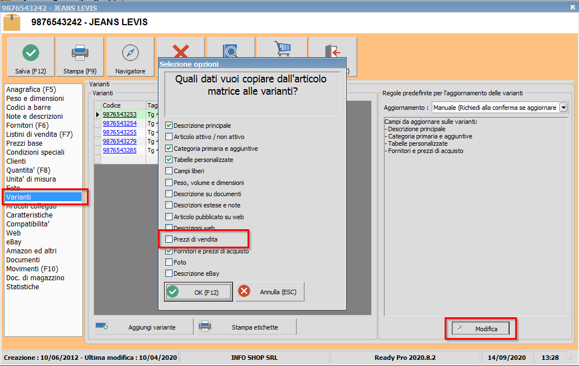The height and width of the screenshot is (366, 579).
Task: Click the Aggiungi variante plus icon
Action: tap(101, 326)
